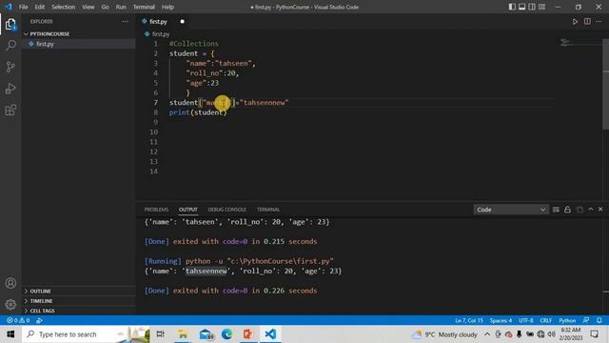Expand the OUTLINE section
This screenshot has height=343, width=609.
(79, 291)
